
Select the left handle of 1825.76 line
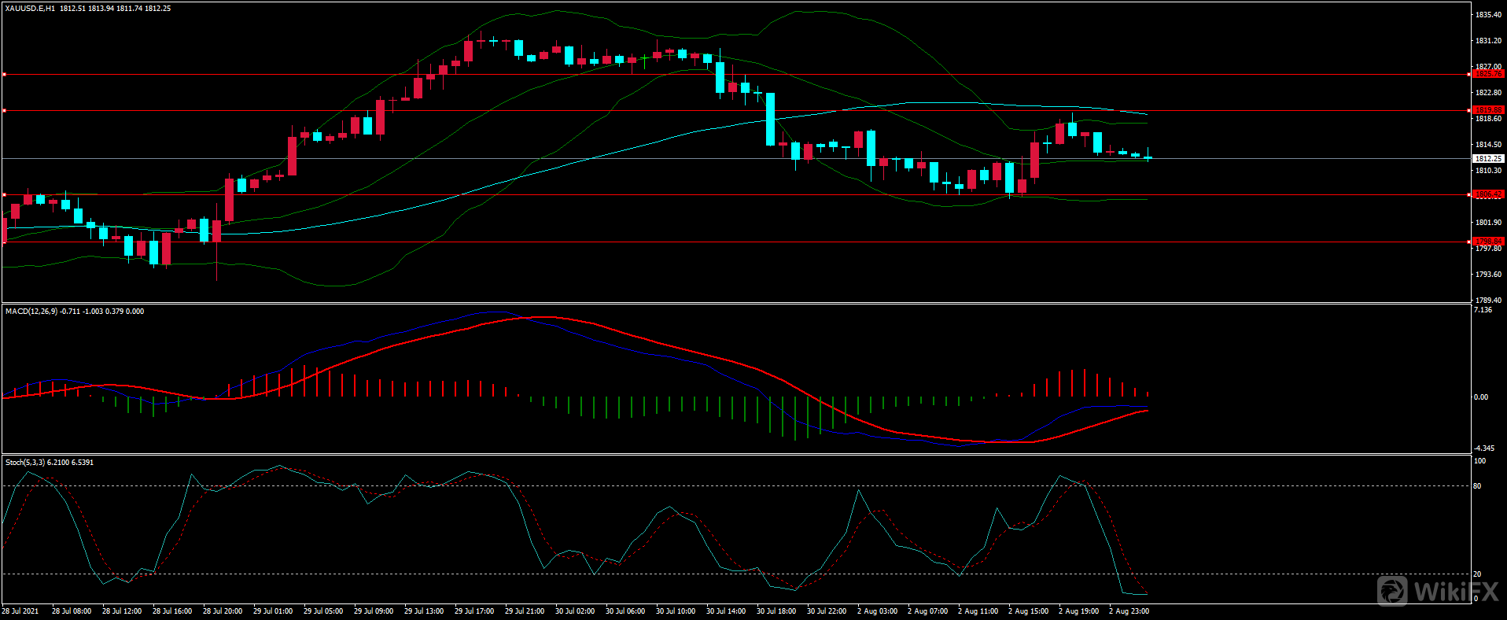point(4,75)
